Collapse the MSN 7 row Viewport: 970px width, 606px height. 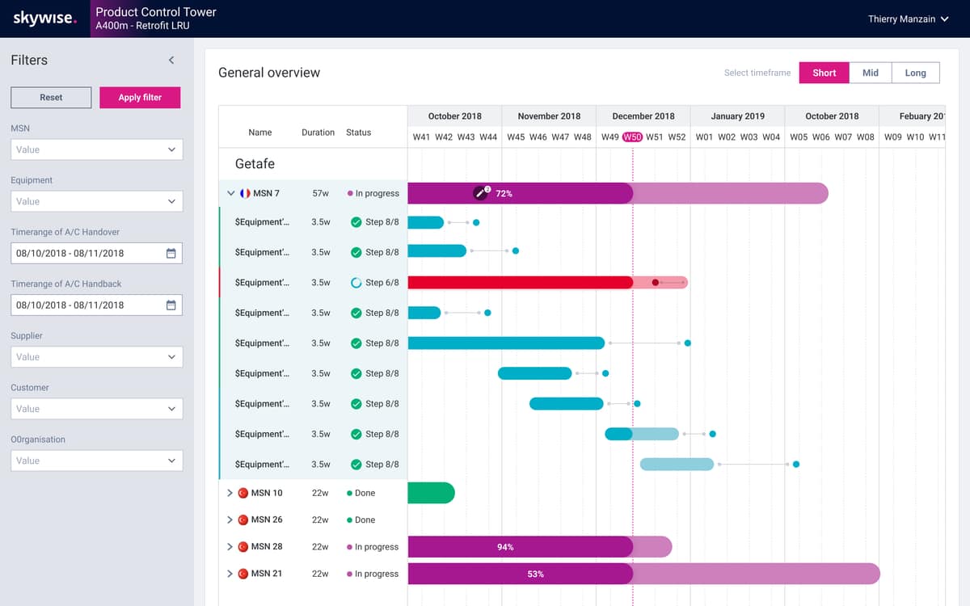point(231,193)
